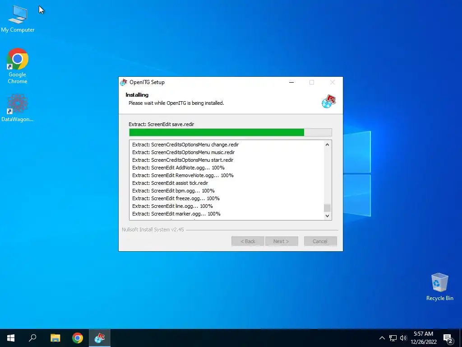Select the OpenITG installer taskbar icon

tap(100, 338)
